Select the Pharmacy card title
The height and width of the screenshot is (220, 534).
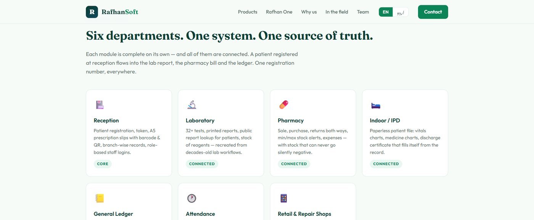point(291,120)
